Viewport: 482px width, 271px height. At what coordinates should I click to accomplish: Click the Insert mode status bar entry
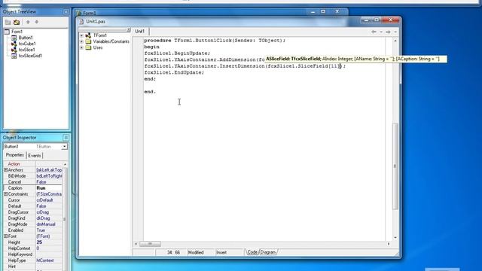coord(221,253)
